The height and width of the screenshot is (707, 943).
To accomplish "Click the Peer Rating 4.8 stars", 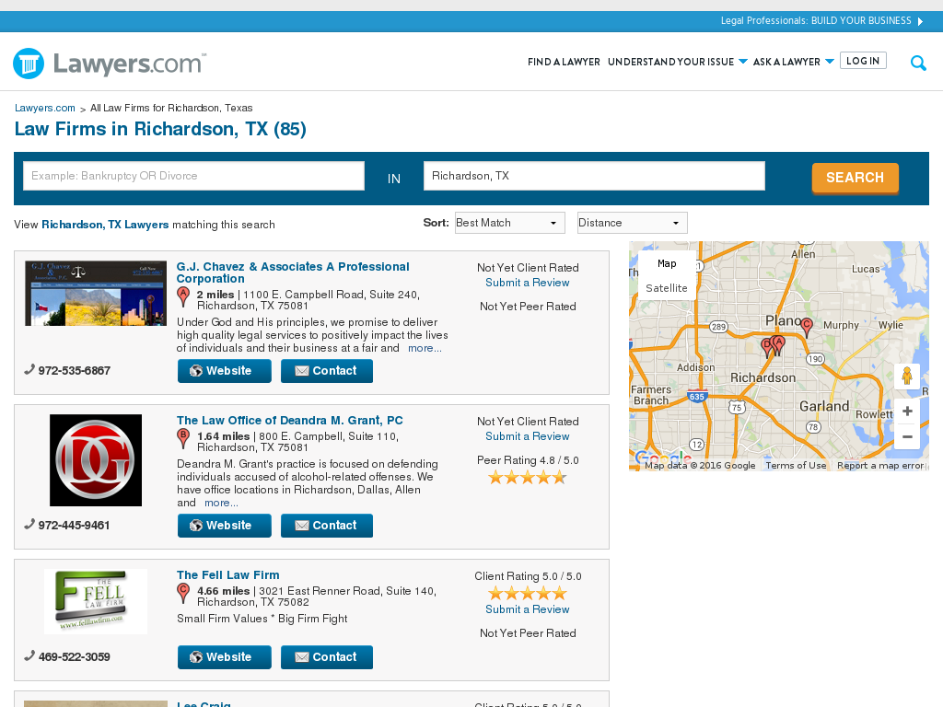I will pos(528,478).
